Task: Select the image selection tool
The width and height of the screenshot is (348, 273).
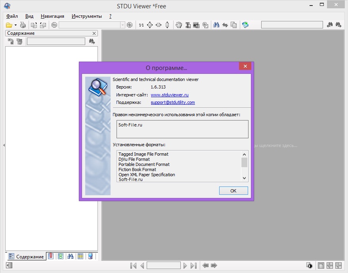Action: click(196, 25)
